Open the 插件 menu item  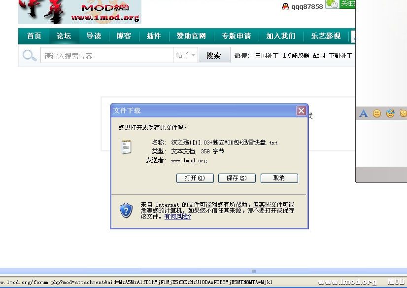point(154,36)
